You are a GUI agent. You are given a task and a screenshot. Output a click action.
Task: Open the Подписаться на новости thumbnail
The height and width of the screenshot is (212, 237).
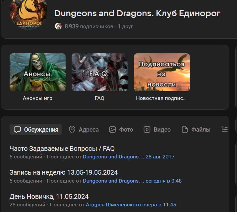tap(162, 72)
